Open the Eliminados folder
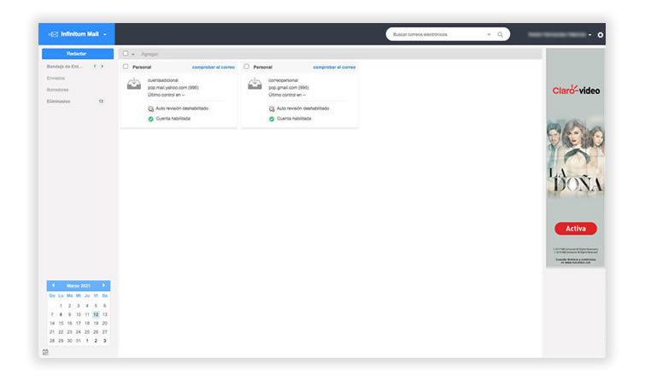This screenshot has height=380, width=645. 58,101
